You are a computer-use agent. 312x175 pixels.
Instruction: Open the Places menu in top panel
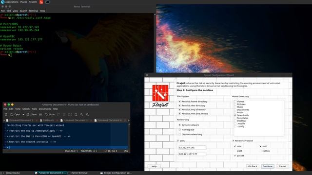(23, 2)
